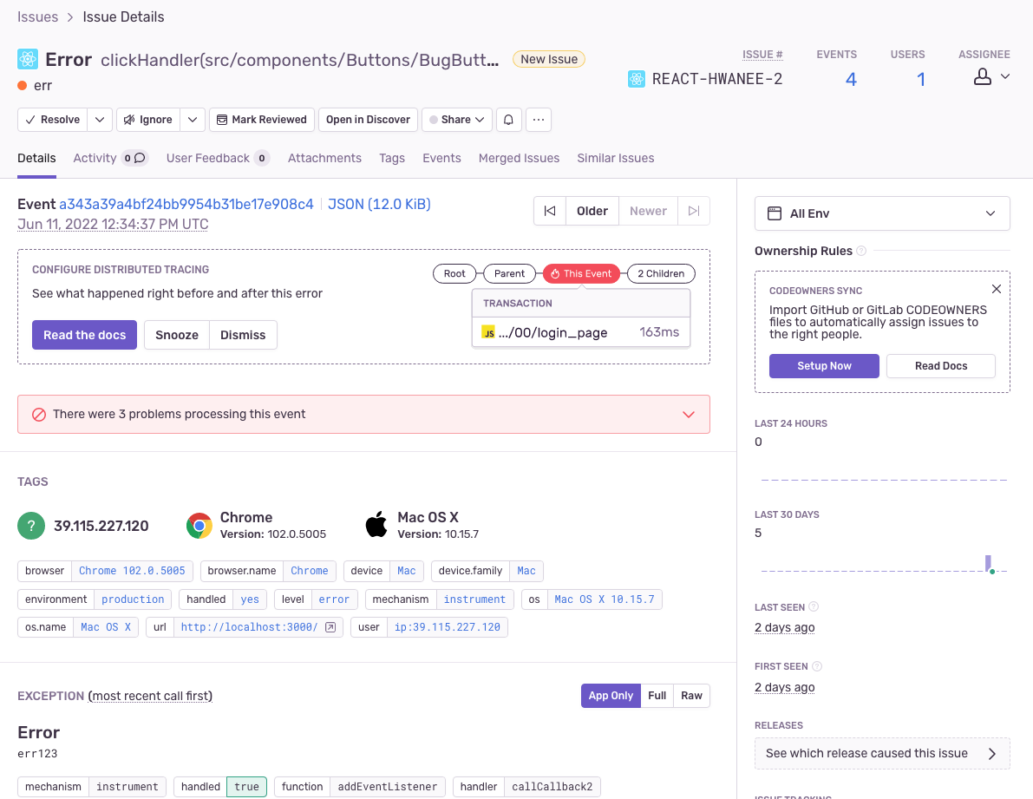Click the assignee person icon
The width and height of the screenshot is (1033, 799).
[x=983, y=78]
